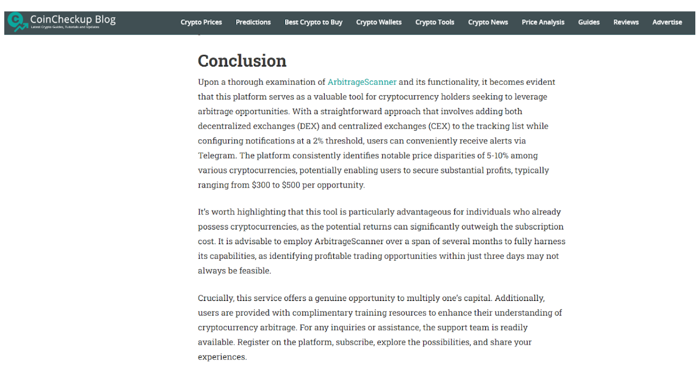Select Crypto Wallets in navigation
Viewport: 699px width, 373px height.
pos(378,23)
